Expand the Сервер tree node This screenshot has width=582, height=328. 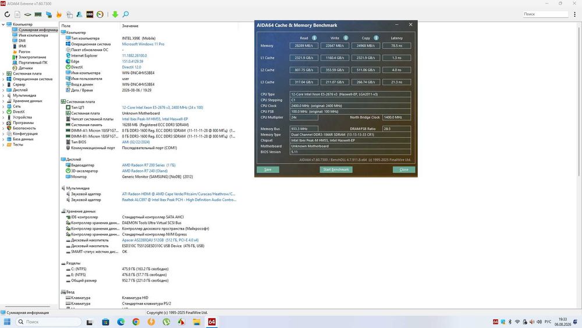(3, 84)
